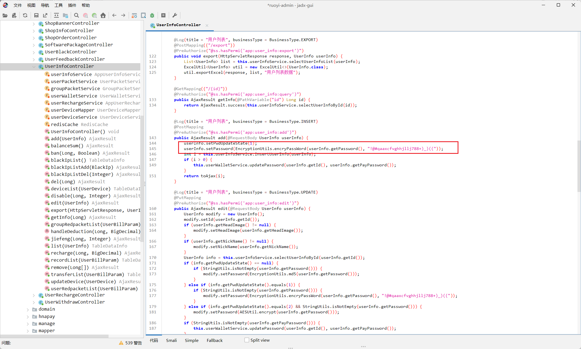Open comment search with green search icon
The height and width of the screenshot is (349, 581).
tap(94, 16)
